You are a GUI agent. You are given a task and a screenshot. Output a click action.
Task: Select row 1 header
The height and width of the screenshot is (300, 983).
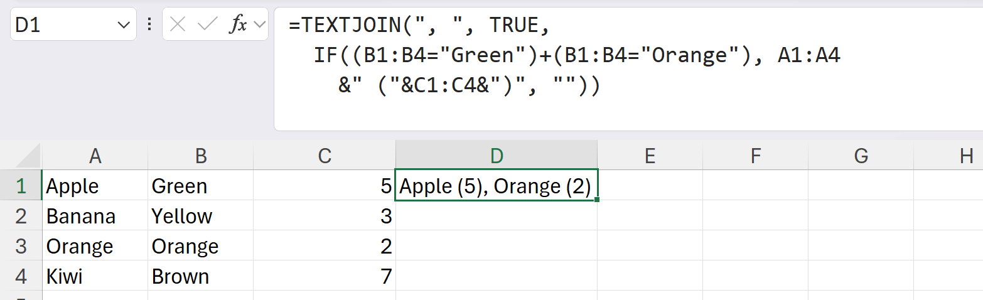(x=21, y=186)
